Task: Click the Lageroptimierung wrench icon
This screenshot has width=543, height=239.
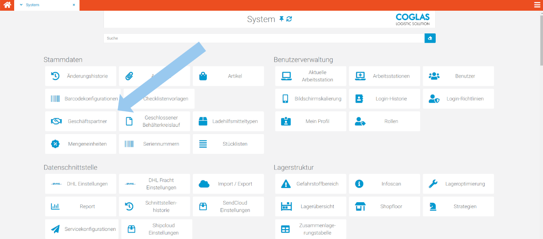Action: pos(433,184)
